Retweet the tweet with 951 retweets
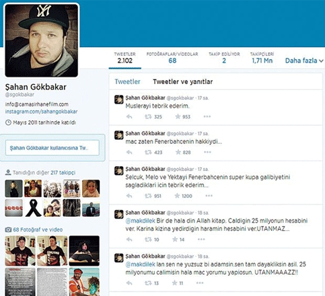 [x=148, y=196]
